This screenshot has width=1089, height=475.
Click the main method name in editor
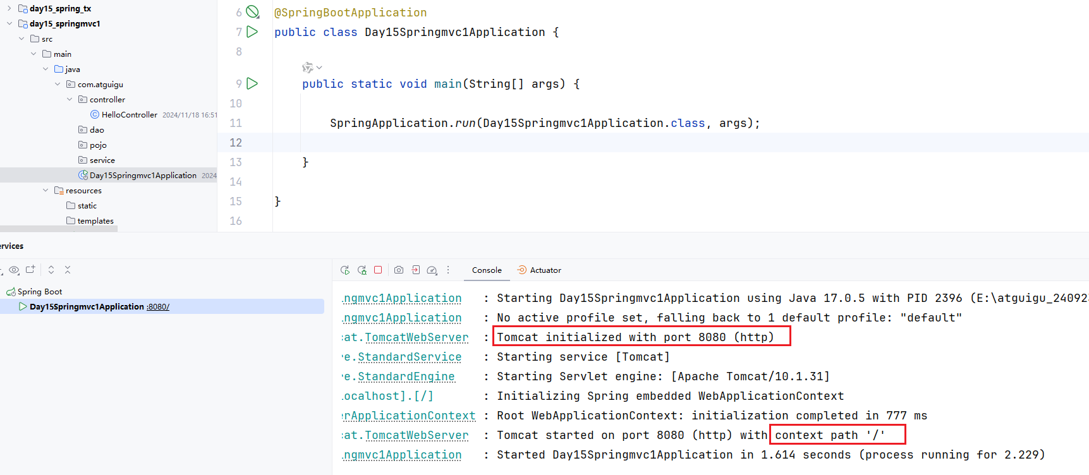[x=448, y=84]
